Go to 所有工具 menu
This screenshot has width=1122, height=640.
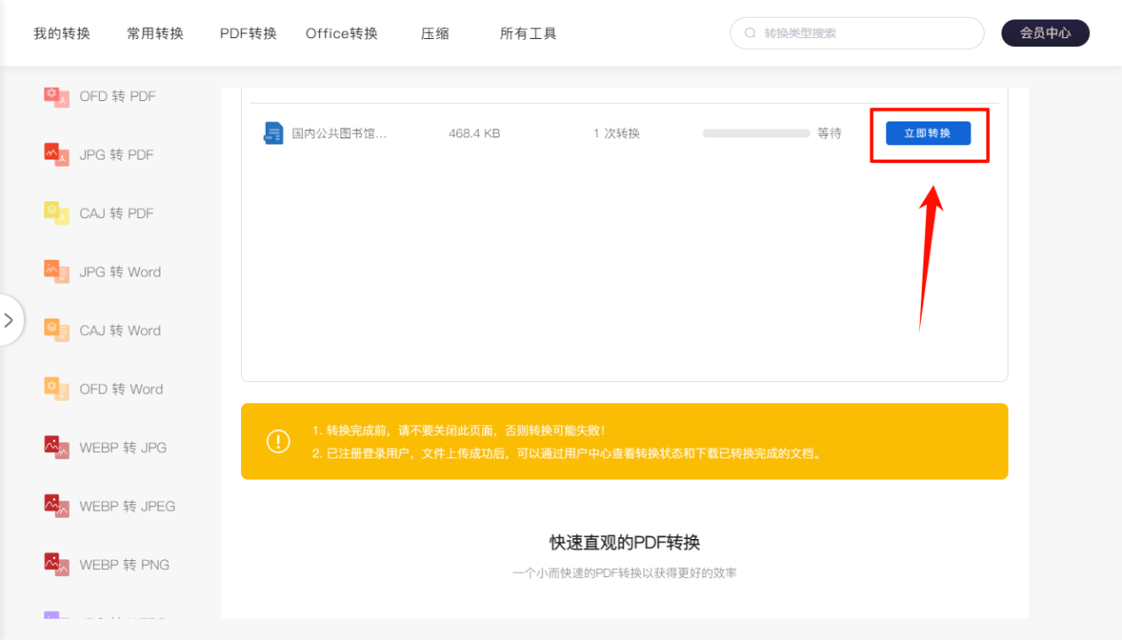click(x=528, y=34)
